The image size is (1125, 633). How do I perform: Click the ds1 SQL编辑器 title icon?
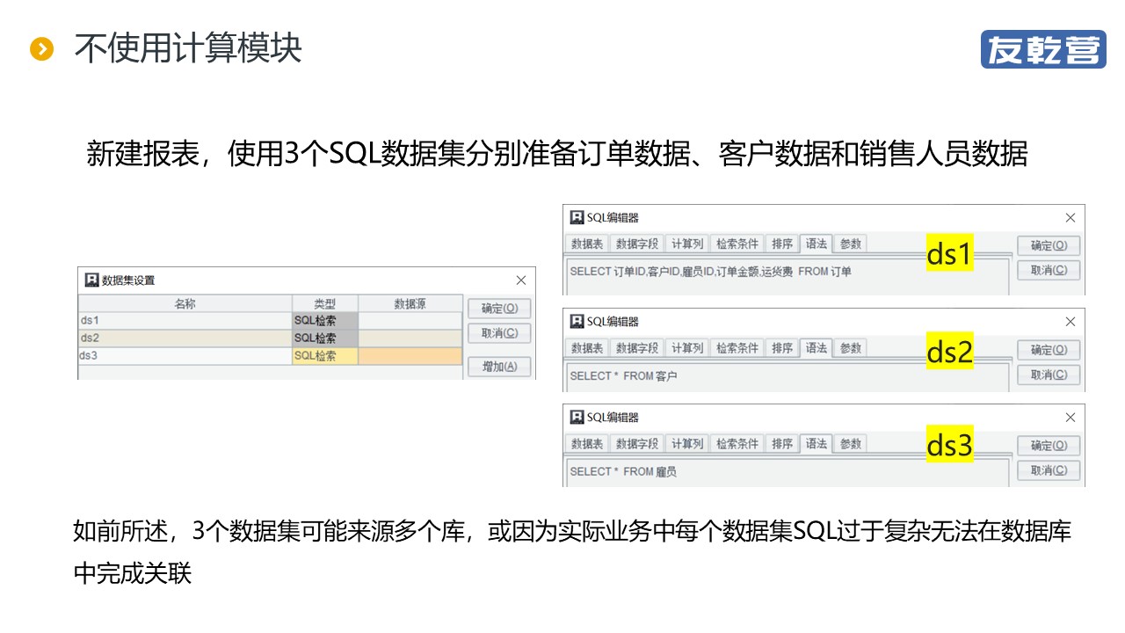pyautogui.click(x=577, y=218)
